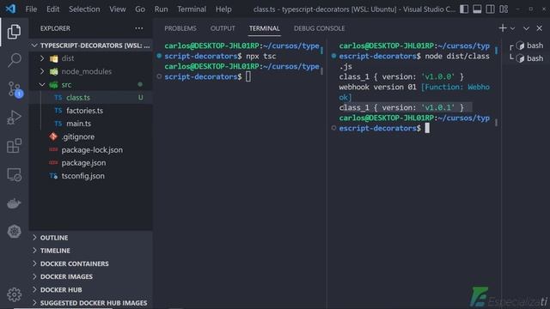Expand the Docker Hub section

pyautogui.click(x=90, y=290)
